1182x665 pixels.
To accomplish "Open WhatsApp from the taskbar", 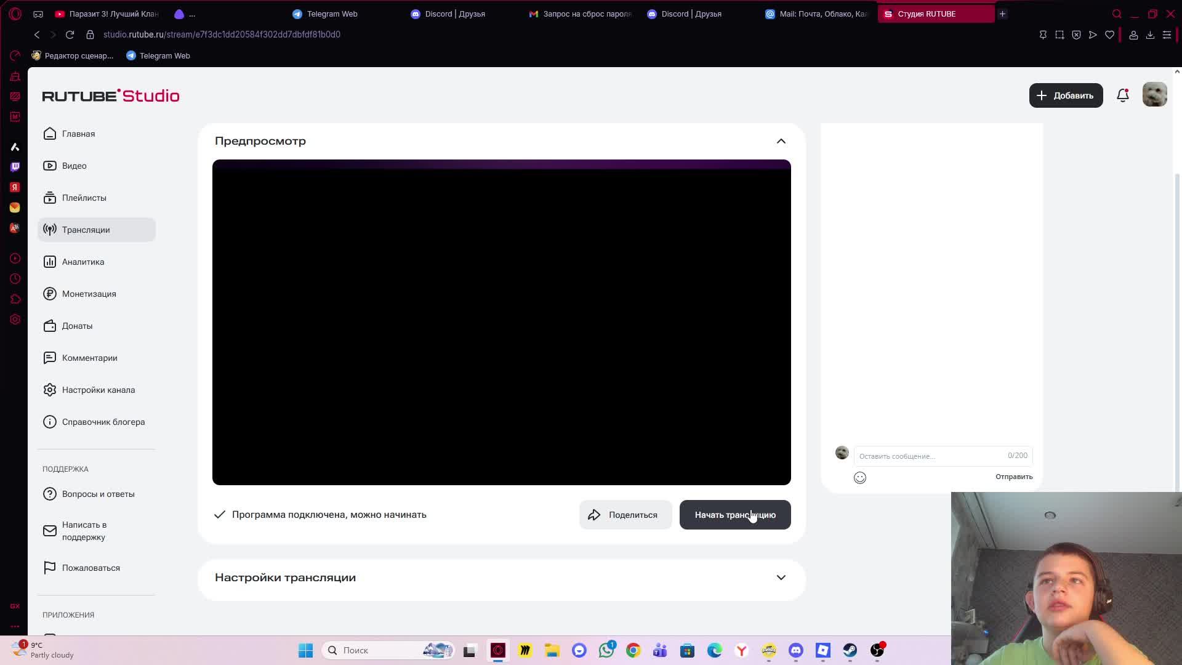I will coord(606,650).
